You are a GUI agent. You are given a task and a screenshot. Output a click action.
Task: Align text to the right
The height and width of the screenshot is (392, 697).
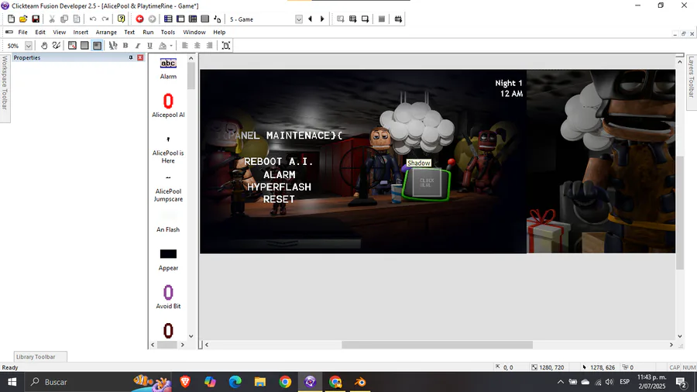tap(209, 46)
